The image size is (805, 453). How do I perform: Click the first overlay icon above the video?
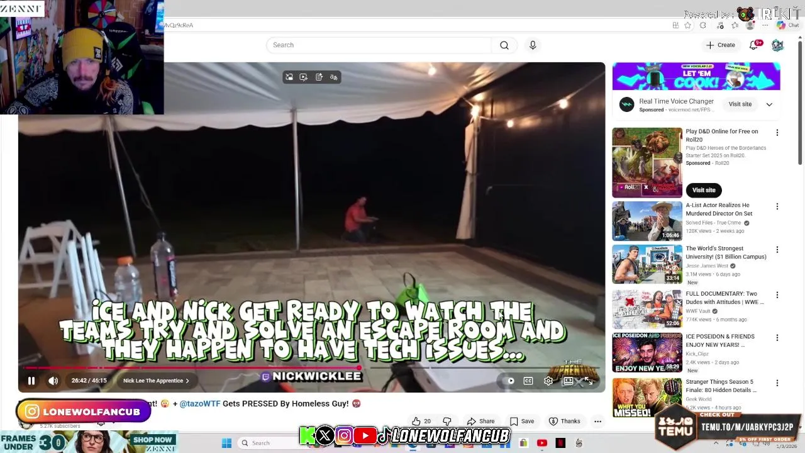pos(289,77)
